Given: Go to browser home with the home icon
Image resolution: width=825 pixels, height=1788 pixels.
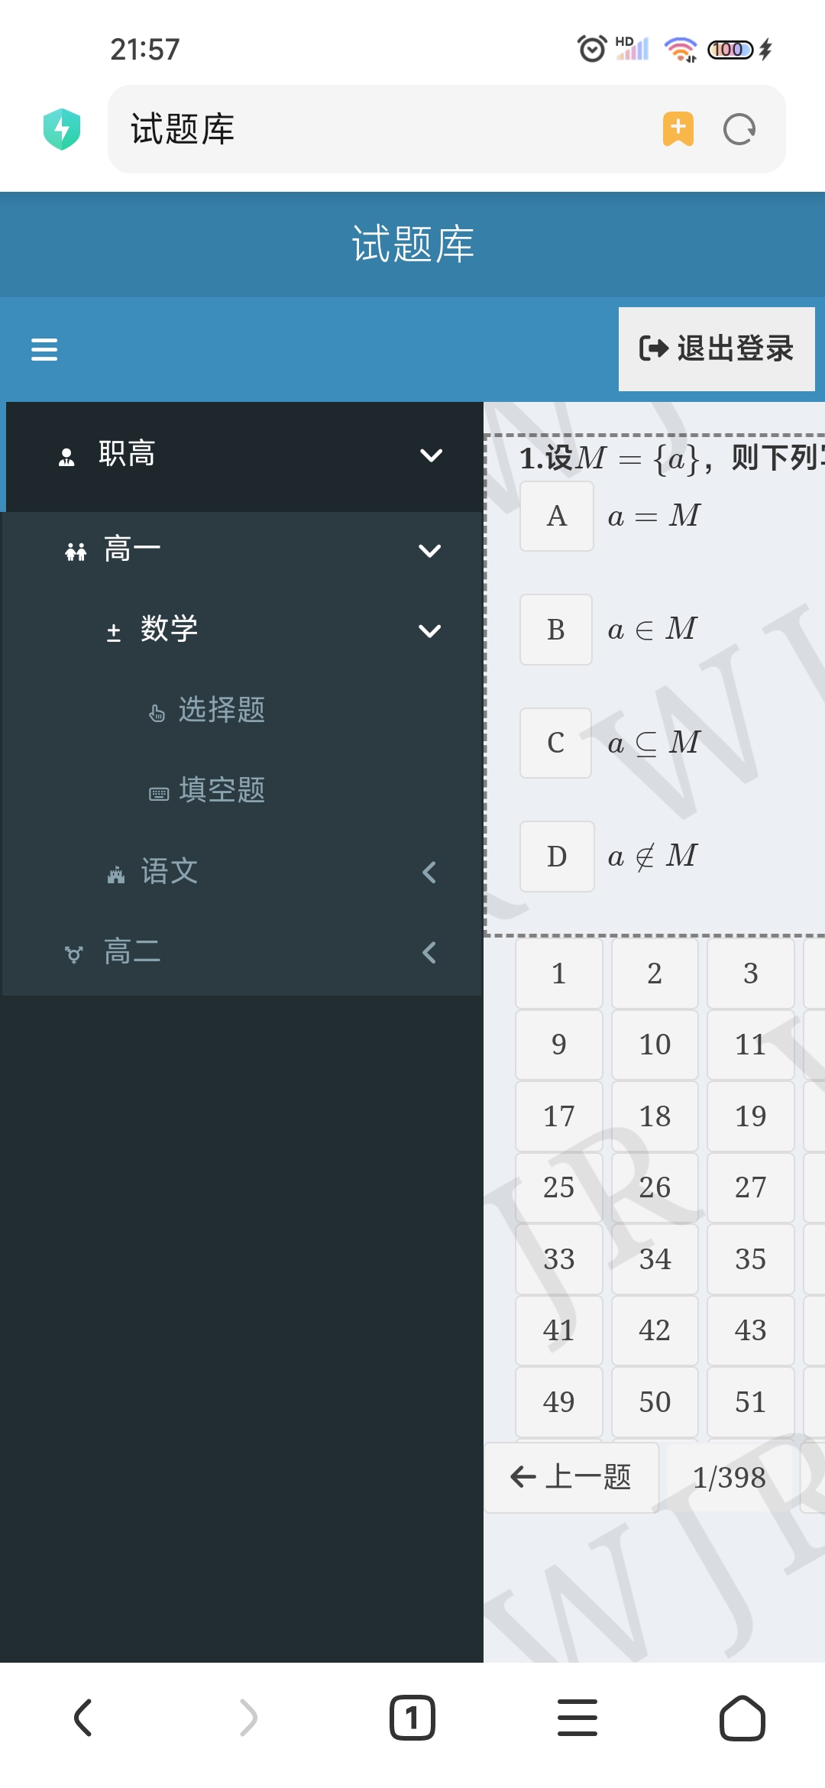Looking at the screenshot, I should point(742,1718).
